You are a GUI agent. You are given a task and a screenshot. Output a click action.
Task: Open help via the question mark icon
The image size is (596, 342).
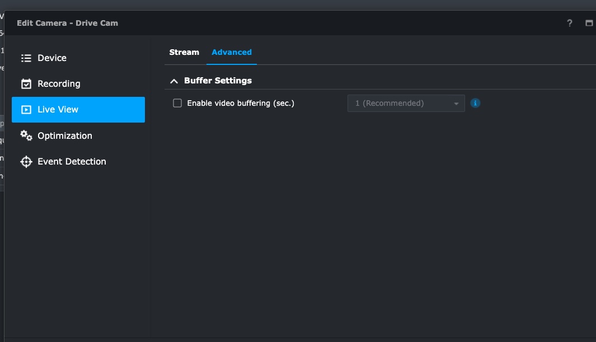point(569,23)
